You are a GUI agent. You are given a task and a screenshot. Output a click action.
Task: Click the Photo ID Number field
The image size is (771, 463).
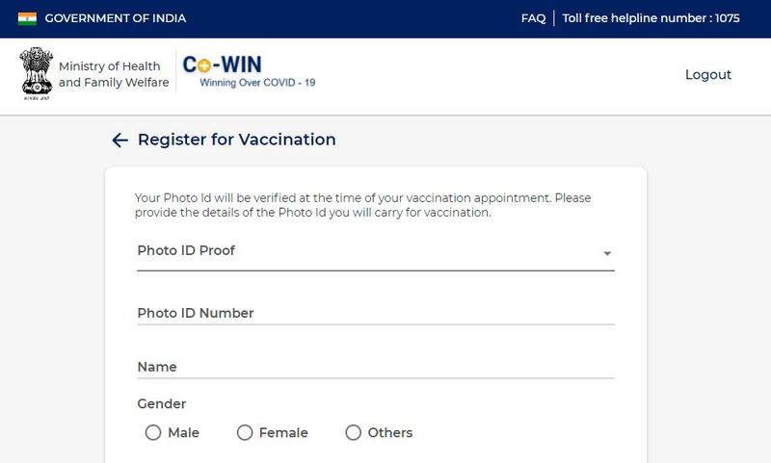376,312
